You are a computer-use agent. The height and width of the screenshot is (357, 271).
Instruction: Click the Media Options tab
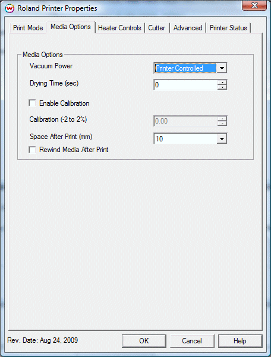(x=71, y=27)
